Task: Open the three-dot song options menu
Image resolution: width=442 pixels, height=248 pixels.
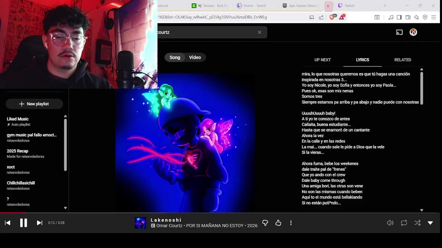Action: coord(291,223)
